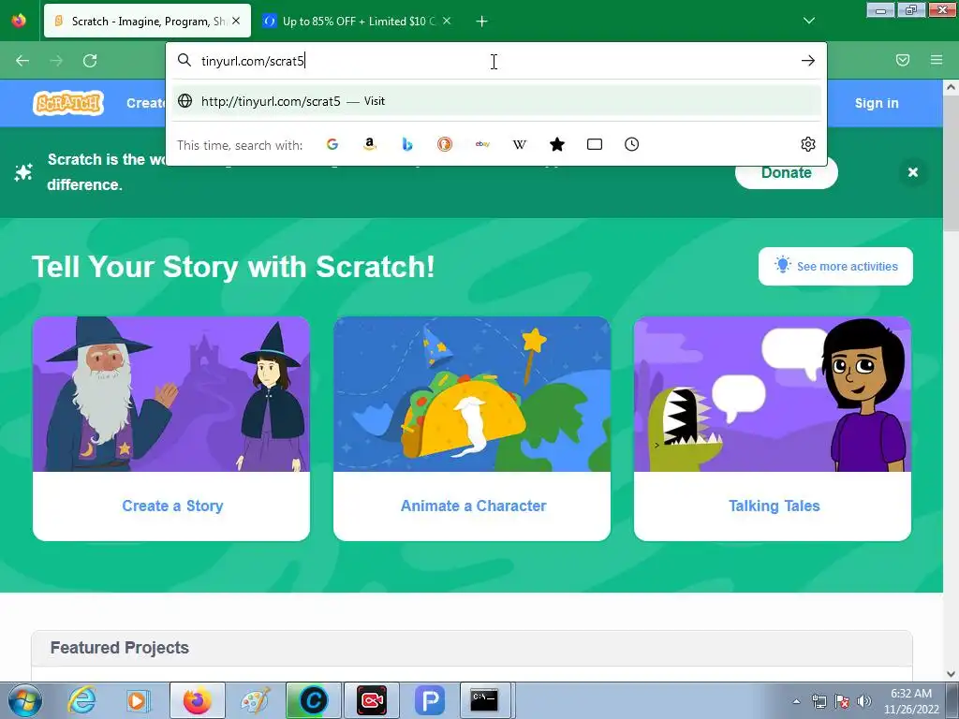Click Sign in on Scratch

click(877, 103)
